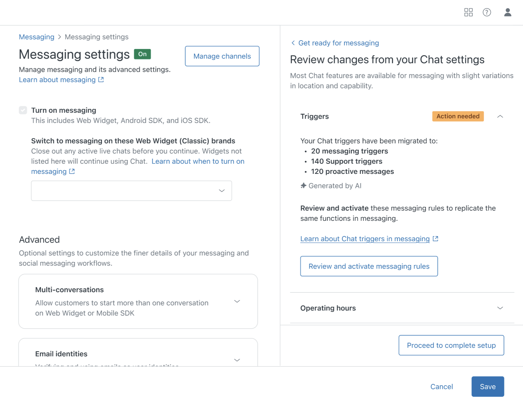Click the Manage channels button
This screenshot has height=402, width=523.
click(222, 56)
